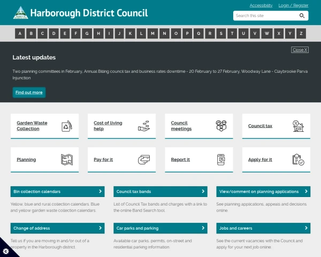This screenshot has height=257, width=321.
Task: Select letter X in A-Z index
Action: pyautogui.click(x=279, y=33)
